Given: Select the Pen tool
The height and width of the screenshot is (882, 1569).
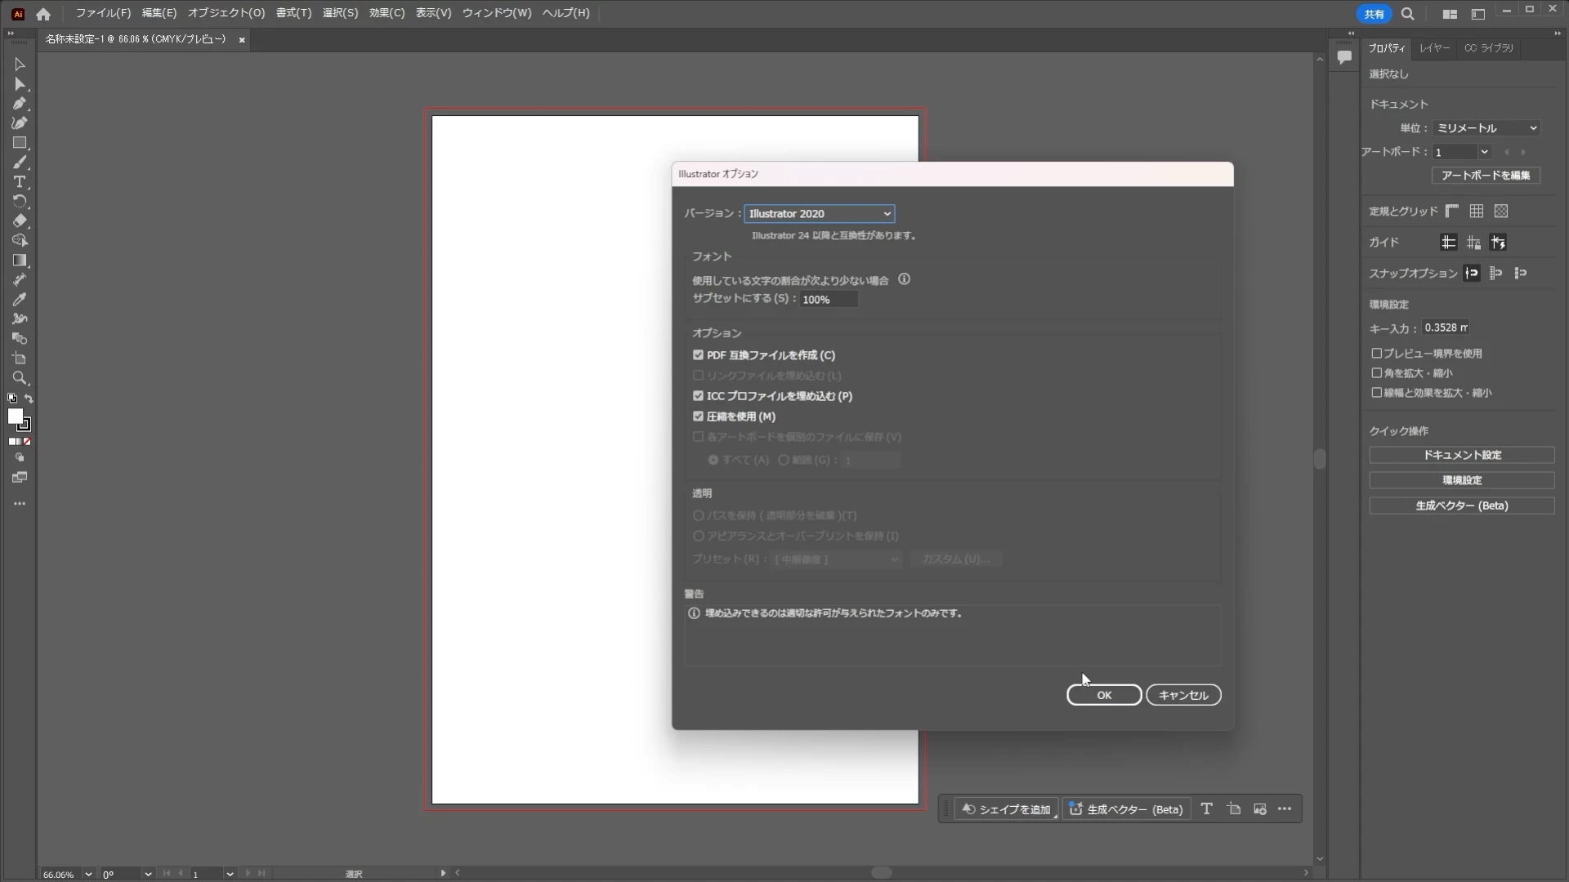Looking at the screenshot, I should click(20, 104).
